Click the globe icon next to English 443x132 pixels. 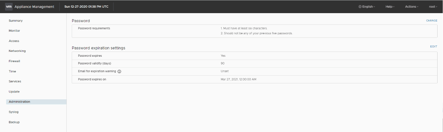pos(360,7)
